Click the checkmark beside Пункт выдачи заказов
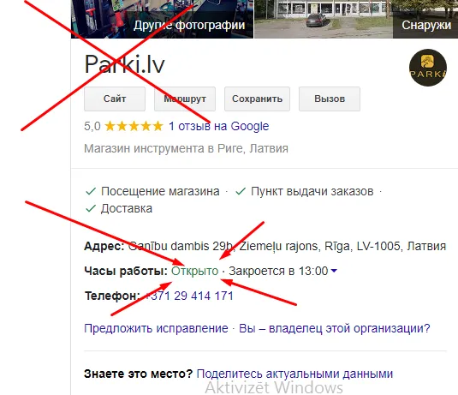The image size is (458, 395). (x=241, y=192)
